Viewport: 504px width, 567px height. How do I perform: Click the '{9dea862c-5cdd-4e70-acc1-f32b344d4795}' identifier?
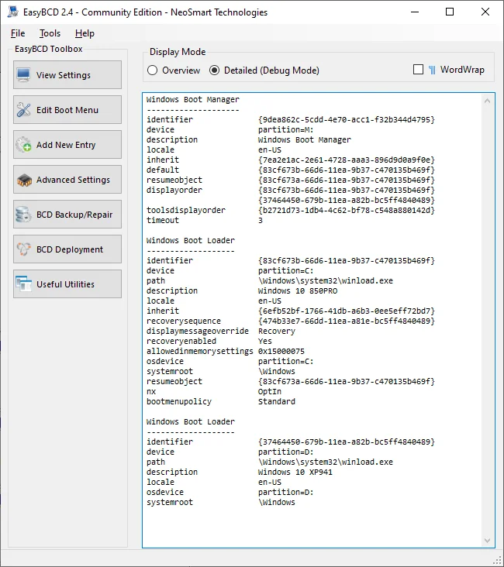pyautogui.click(x=346, y=119)
